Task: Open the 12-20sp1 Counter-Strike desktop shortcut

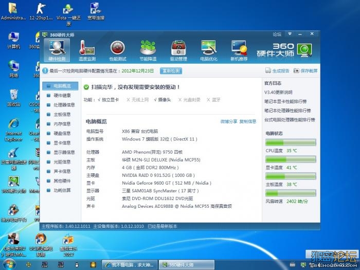Action: pos(41,11)
